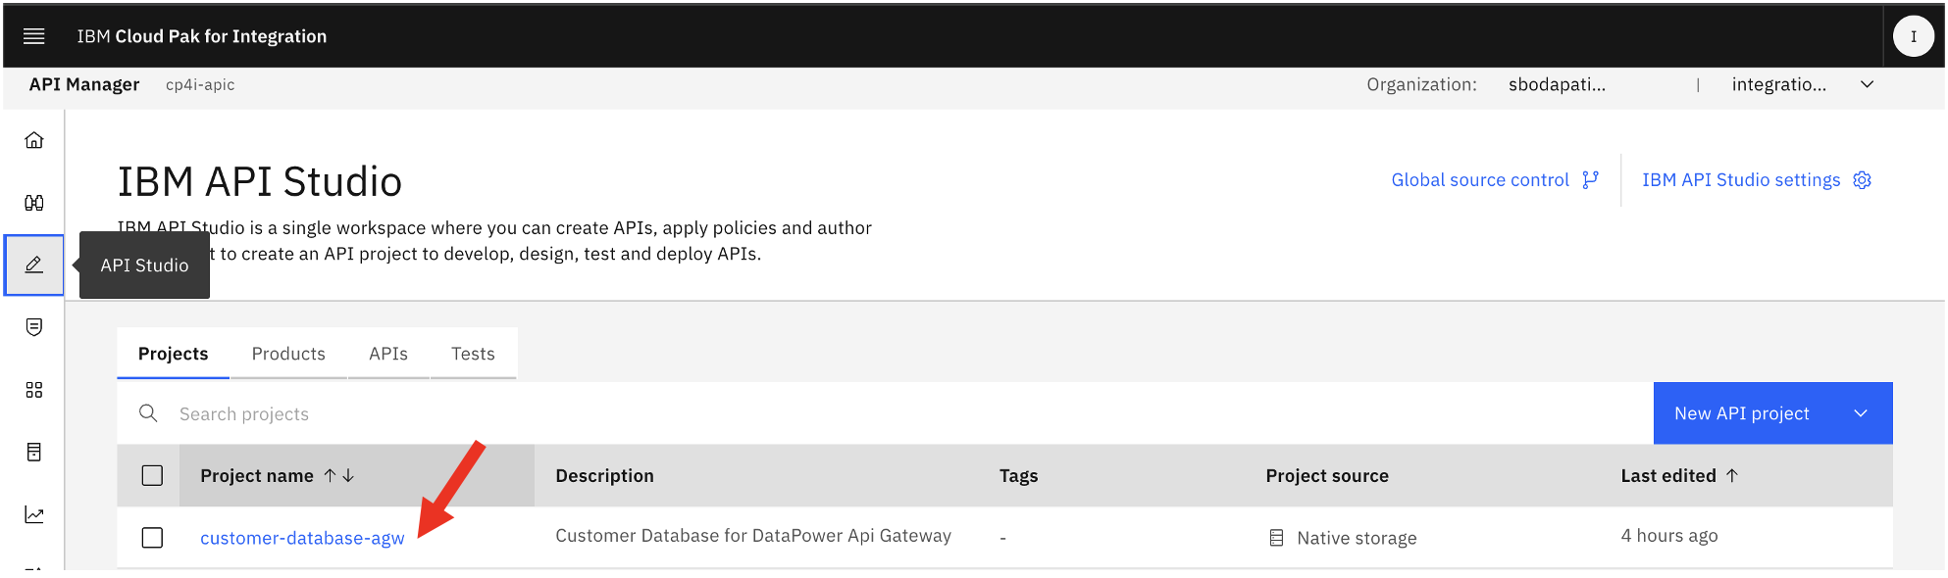
Task: Open the customer-database-agw project
Action: click(302, 538)
